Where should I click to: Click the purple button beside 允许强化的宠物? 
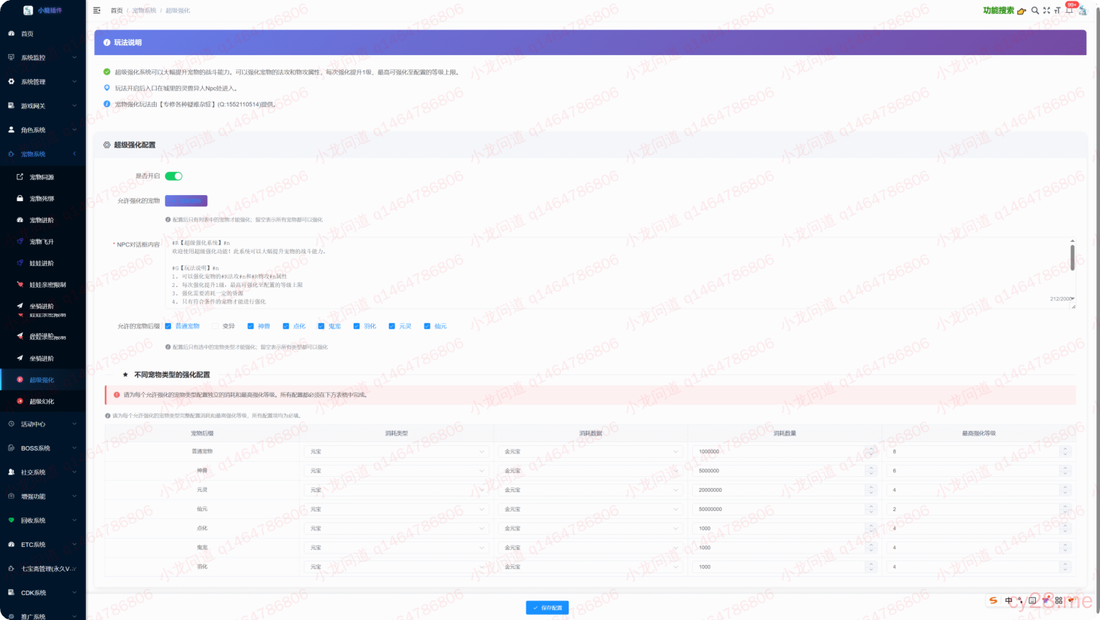tap(185, 201)
